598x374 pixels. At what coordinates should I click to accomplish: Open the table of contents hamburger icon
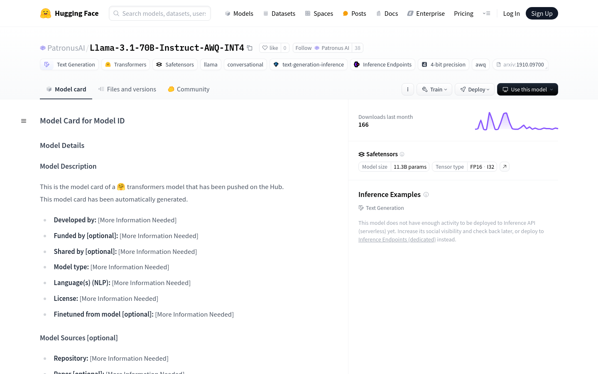pos(24,121)
